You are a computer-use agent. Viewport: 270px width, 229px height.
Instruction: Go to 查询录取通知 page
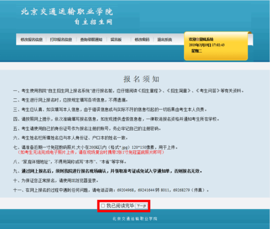coord(91,39)
